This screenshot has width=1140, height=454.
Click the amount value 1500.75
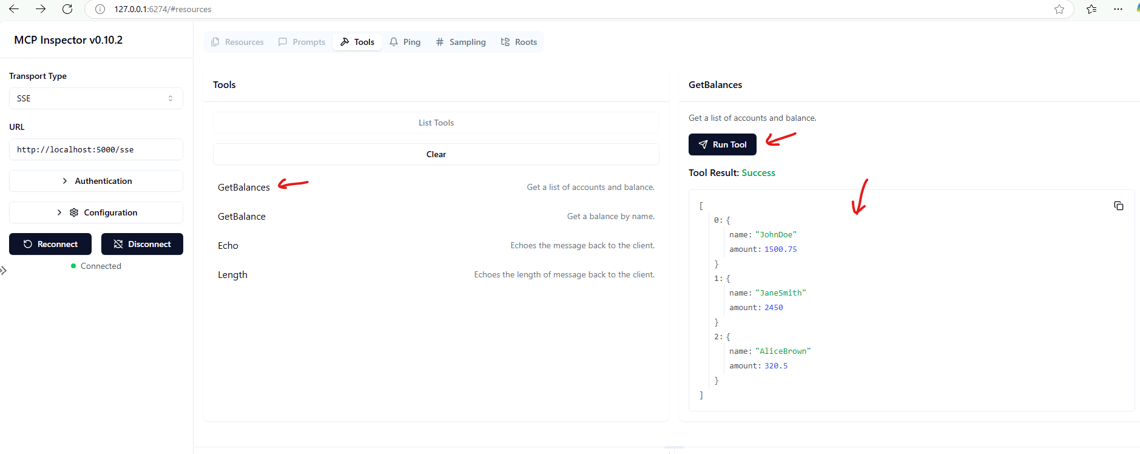click(x=781, y=249)
